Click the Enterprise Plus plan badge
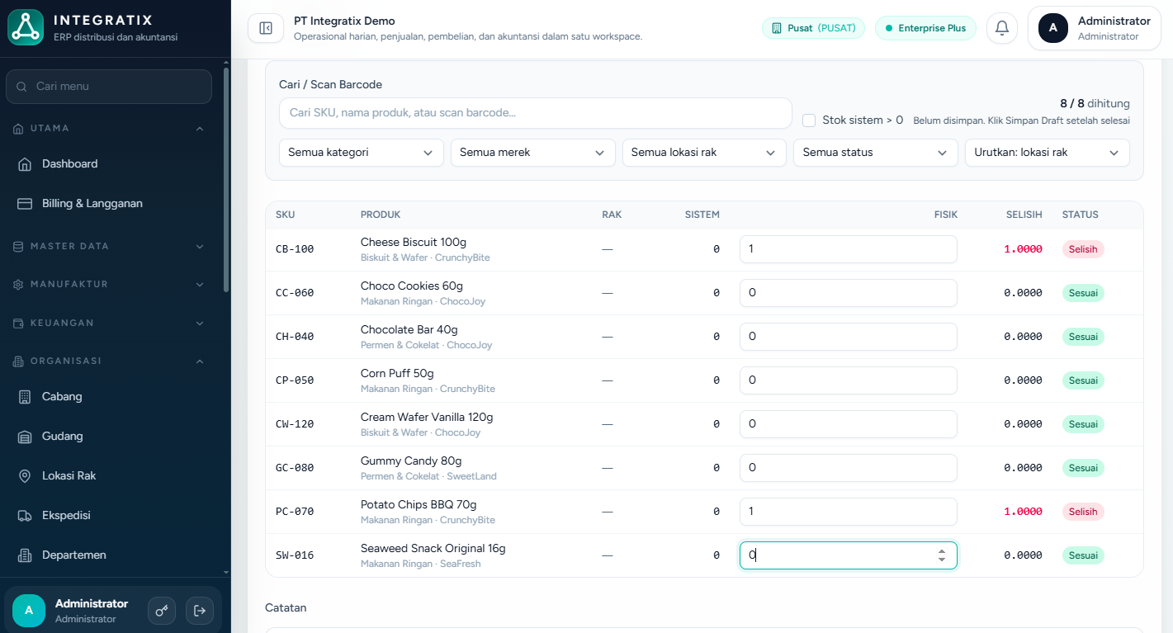This screenshot has height=633, width=1173. pos(925,28)
